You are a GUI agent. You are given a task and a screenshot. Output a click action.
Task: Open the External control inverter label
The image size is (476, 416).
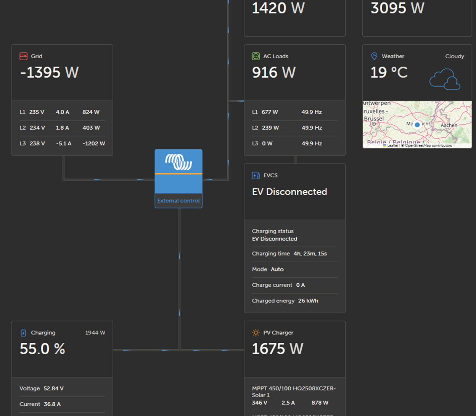click(x=178, y=201)
